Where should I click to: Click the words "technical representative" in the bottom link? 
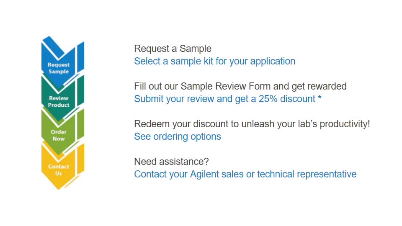pos(307,174)
